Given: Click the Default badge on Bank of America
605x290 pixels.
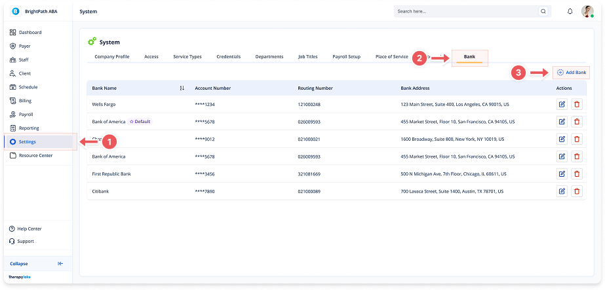Looking at the screenshot, I should (140, 122).
